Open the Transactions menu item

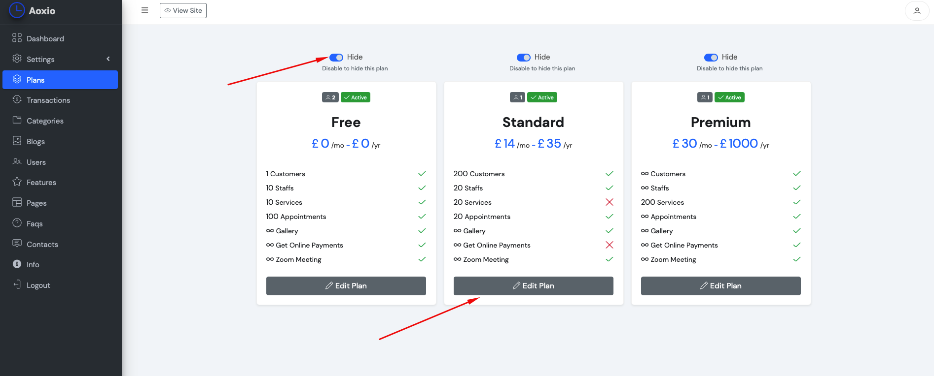[x=48, y=100]
